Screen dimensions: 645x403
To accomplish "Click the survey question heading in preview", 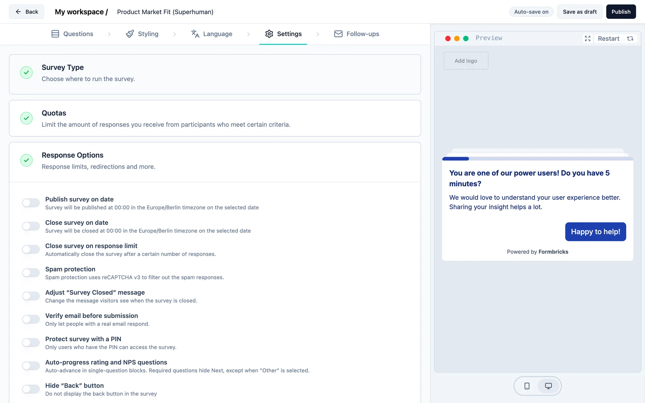I will (529, 178).
